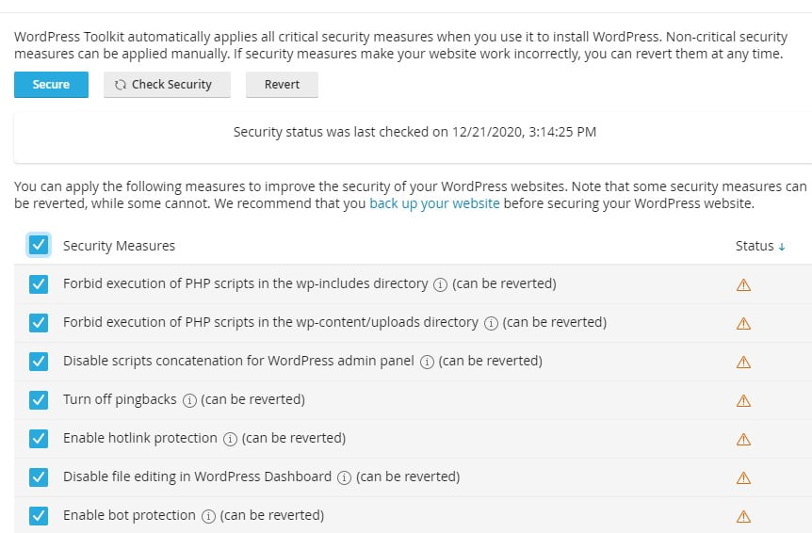Click the info icon next to wp-includes directory

[x=440, y=284]
